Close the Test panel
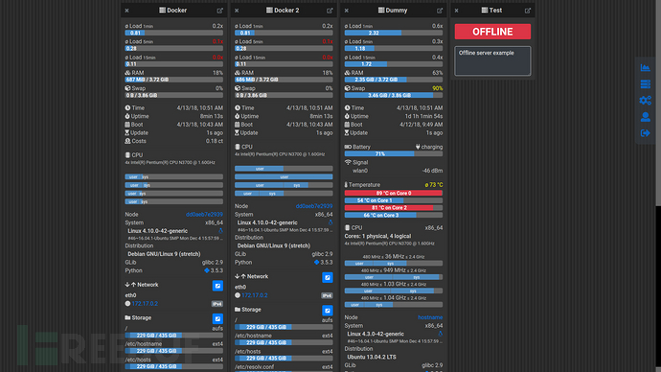 pyautogui.click(x=456, y=11)
